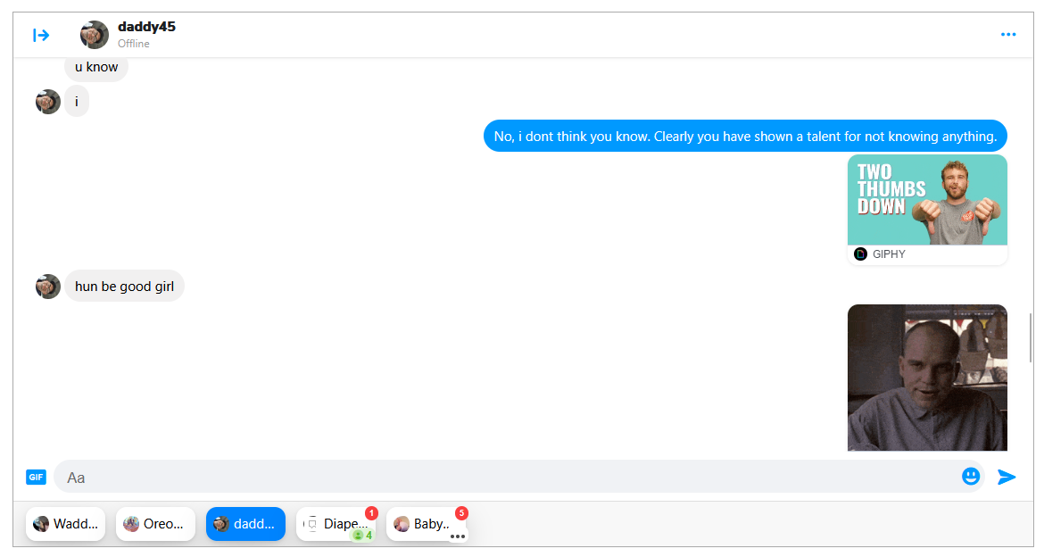Open the three-dot options menu
The image size is (1044, 557).
(x=1008, y=35)
